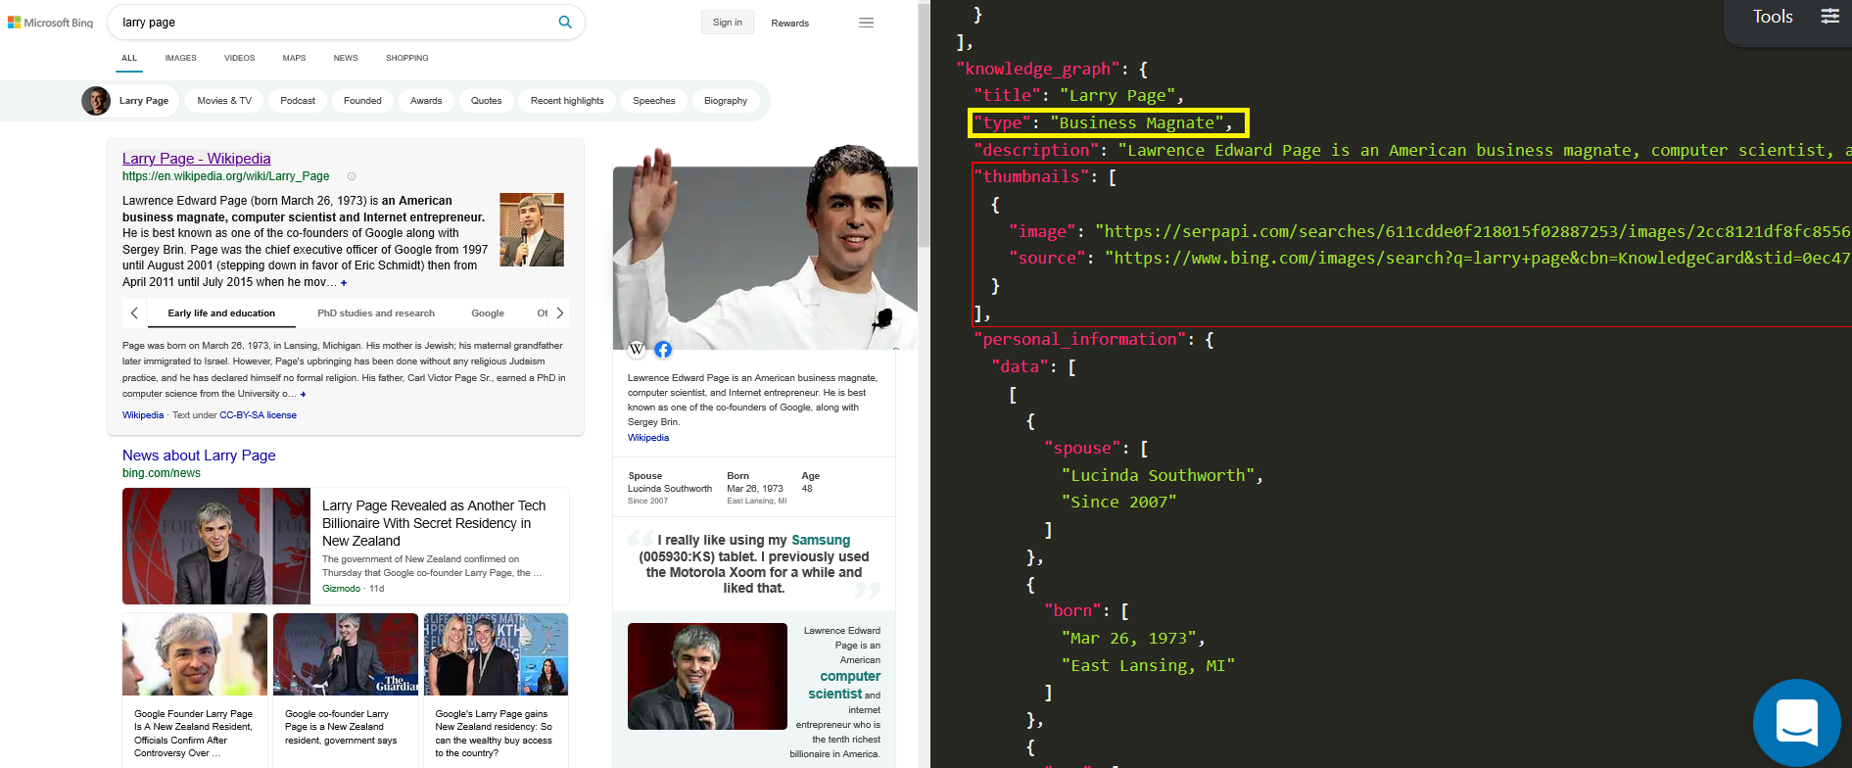Open wealthy buy access news card
Viewport: 1852px width, 768px height.
(496, 691)
